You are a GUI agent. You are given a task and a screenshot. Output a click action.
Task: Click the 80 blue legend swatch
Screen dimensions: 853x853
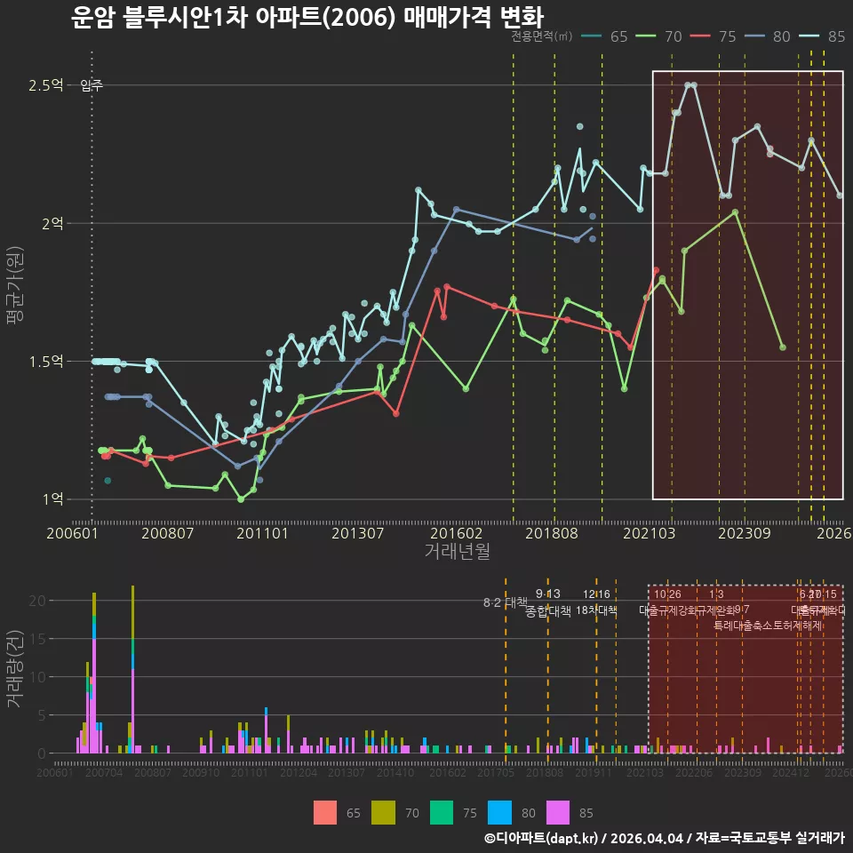499,812
